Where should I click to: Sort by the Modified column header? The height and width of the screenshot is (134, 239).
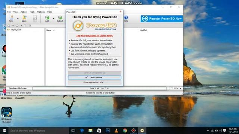143,30
